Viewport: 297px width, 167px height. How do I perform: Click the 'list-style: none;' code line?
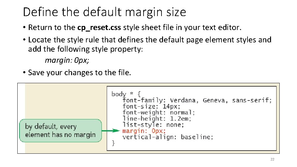point(153,125)
